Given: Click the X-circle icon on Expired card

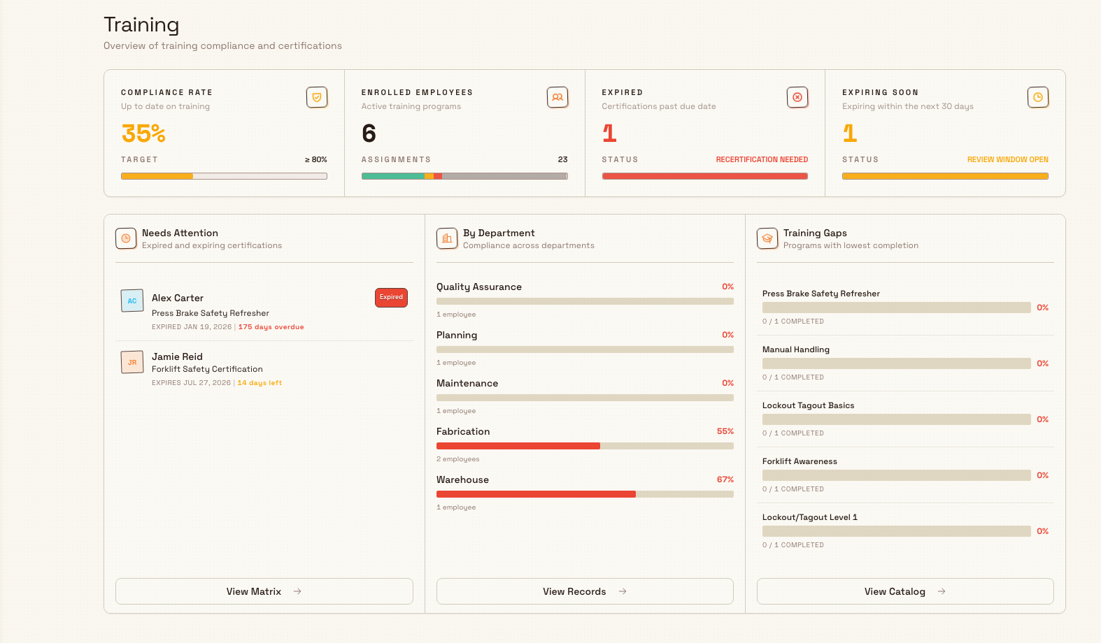Looking at the screenshot, I should point(797,97).
